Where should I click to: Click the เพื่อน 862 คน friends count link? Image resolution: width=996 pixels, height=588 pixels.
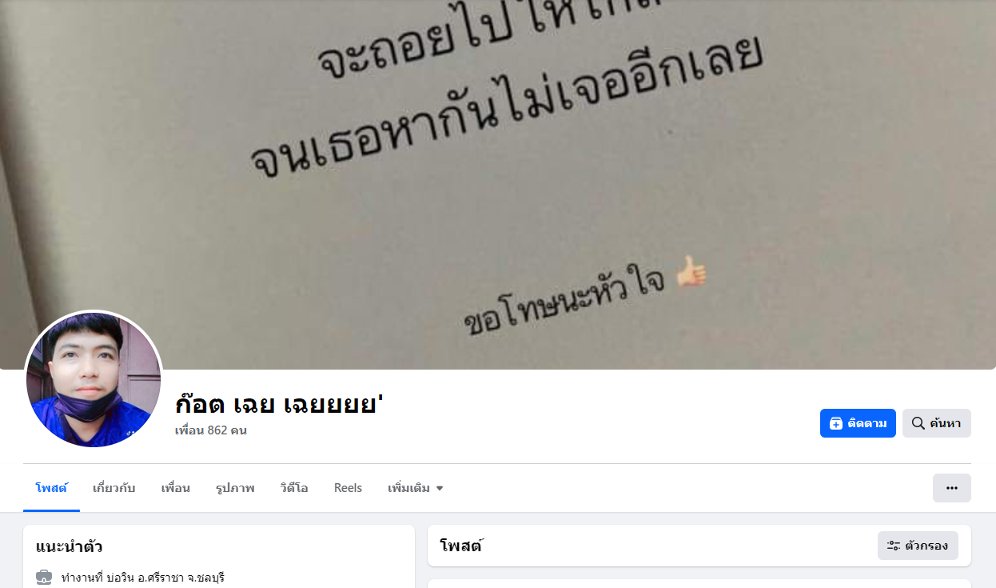[211, 430]
